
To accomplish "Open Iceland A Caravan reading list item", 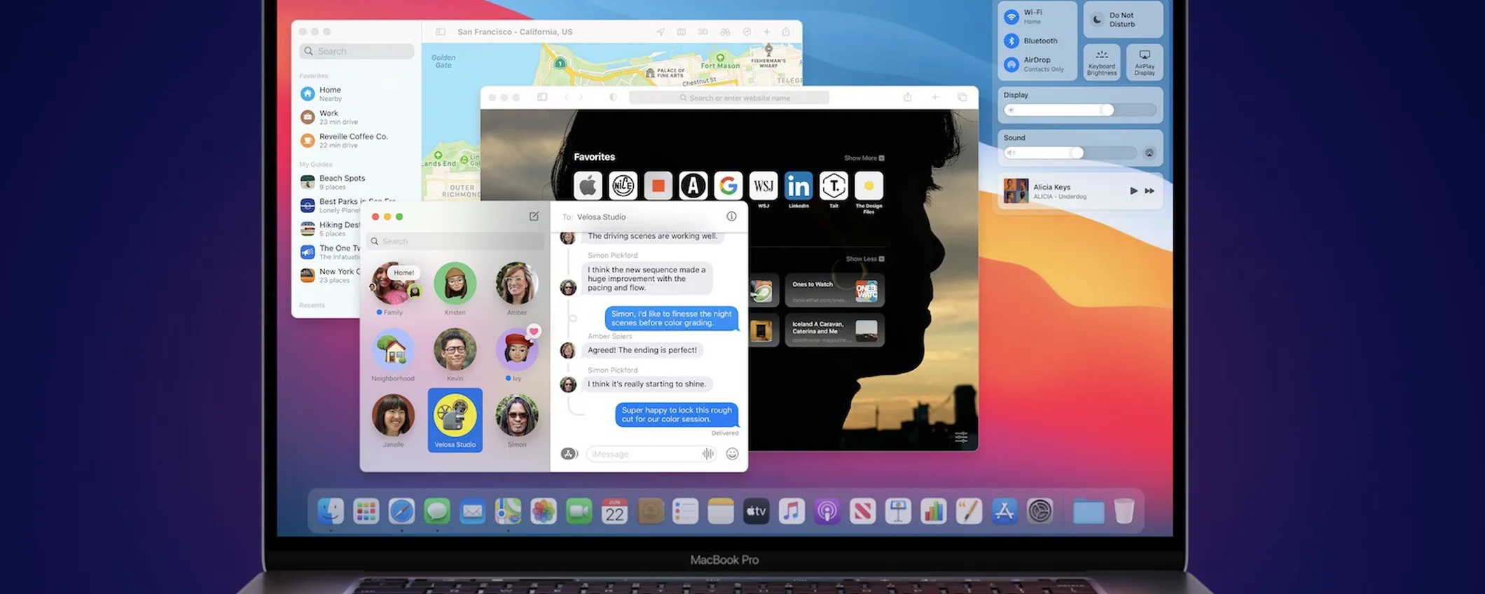I will point(834,330).
